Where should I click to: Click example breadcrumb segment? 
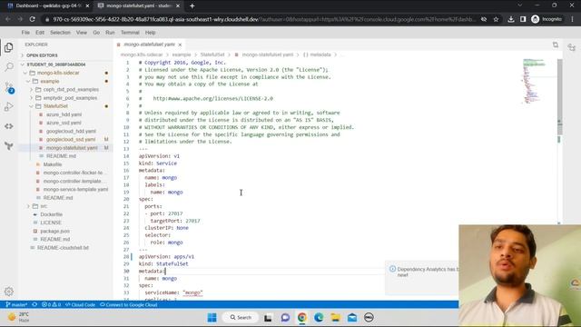(x=182, y=54)
